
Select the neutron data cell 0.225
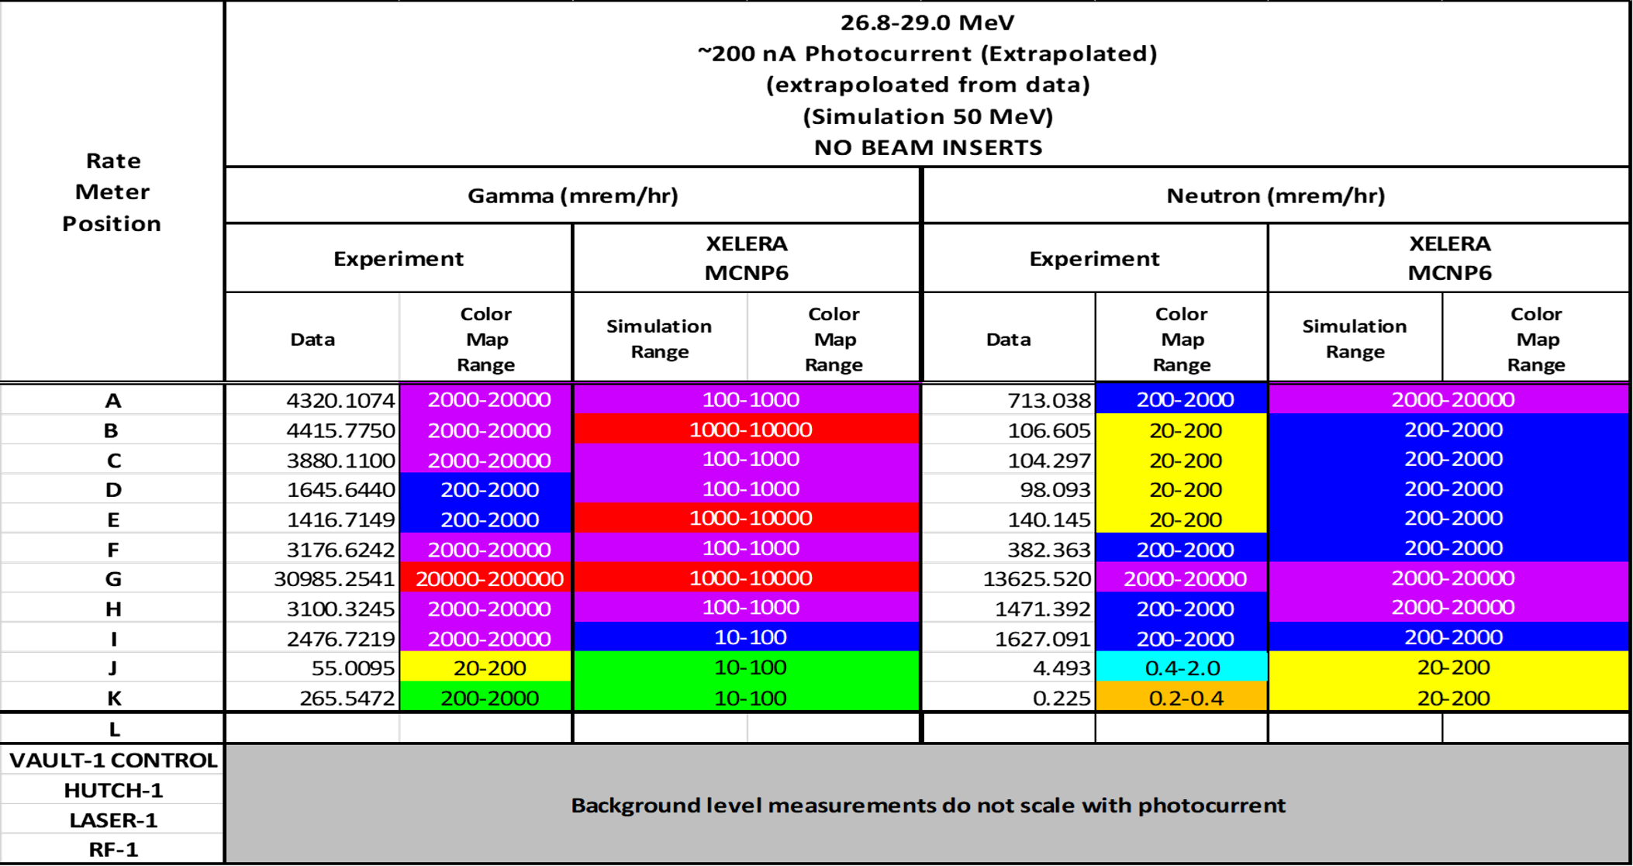click(x=1009, y=698)
